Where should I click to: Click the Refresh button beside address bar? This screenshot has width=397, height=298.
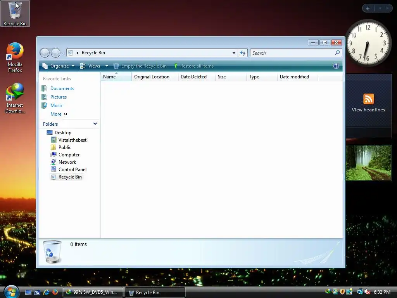click(x=243, y=53)
